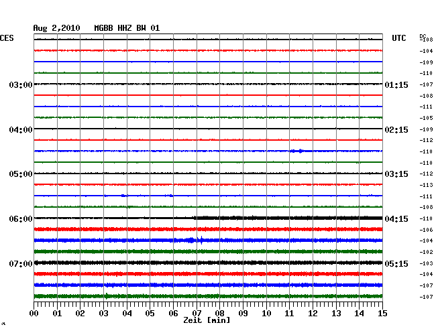436x331 pixels.
Task: Click the UTC column header
Action: (398, 38)
